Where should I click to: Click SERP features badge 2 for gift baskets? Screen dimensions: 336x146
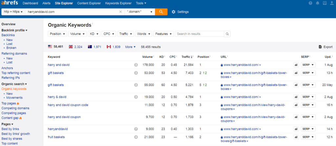pyautogui.click(x=136, y=85)
